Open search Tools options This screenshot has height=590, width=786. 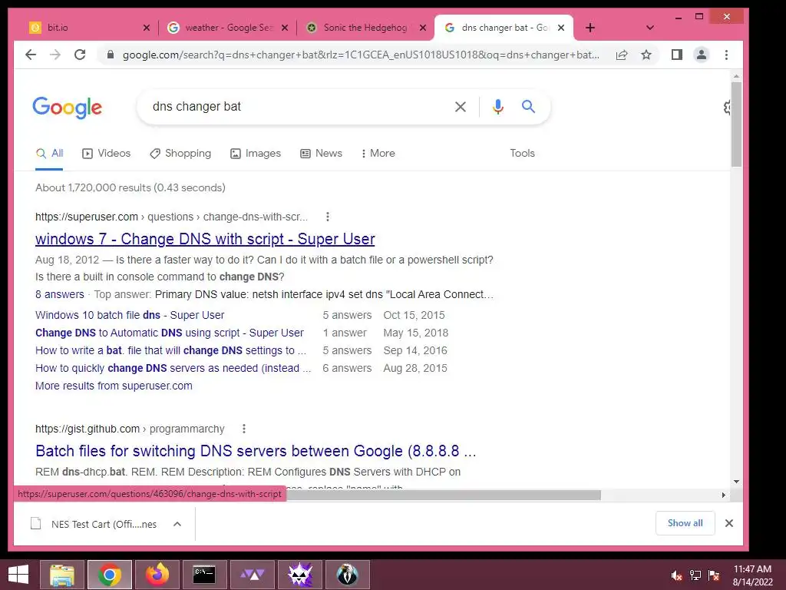(522, 154)
